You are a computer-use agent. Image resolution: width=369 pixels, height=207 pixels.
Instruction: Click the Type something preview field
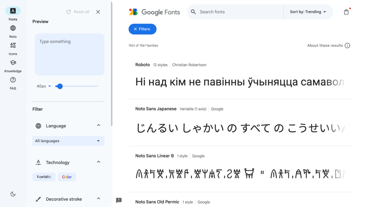(x=69, y=54)
